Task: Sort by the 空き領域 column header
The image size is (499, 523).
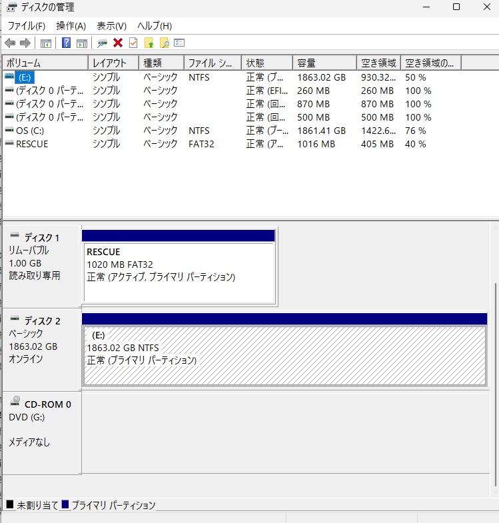Action: pos(378,63)
